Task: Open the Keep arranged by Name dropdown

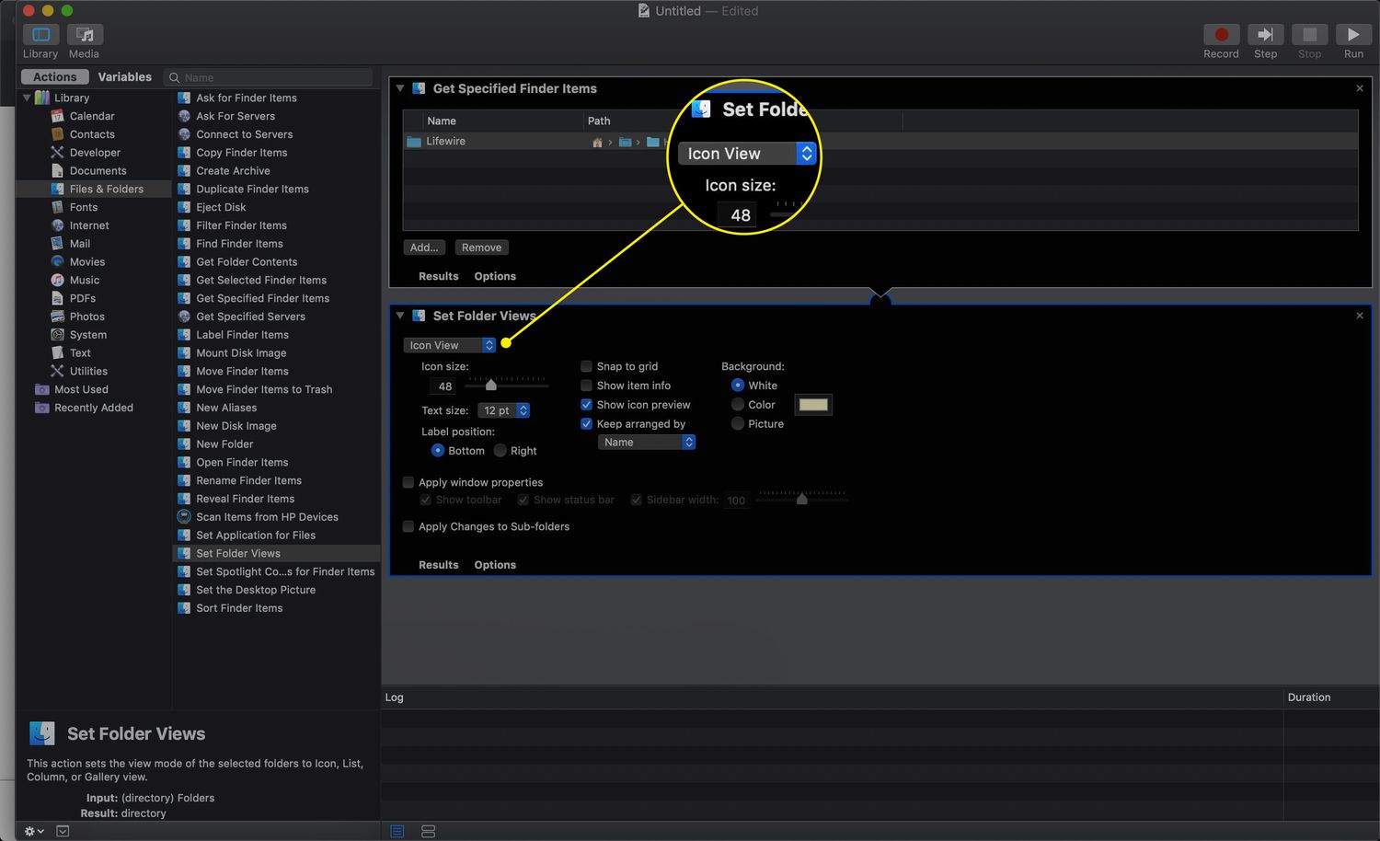Action: pos(647,443)
